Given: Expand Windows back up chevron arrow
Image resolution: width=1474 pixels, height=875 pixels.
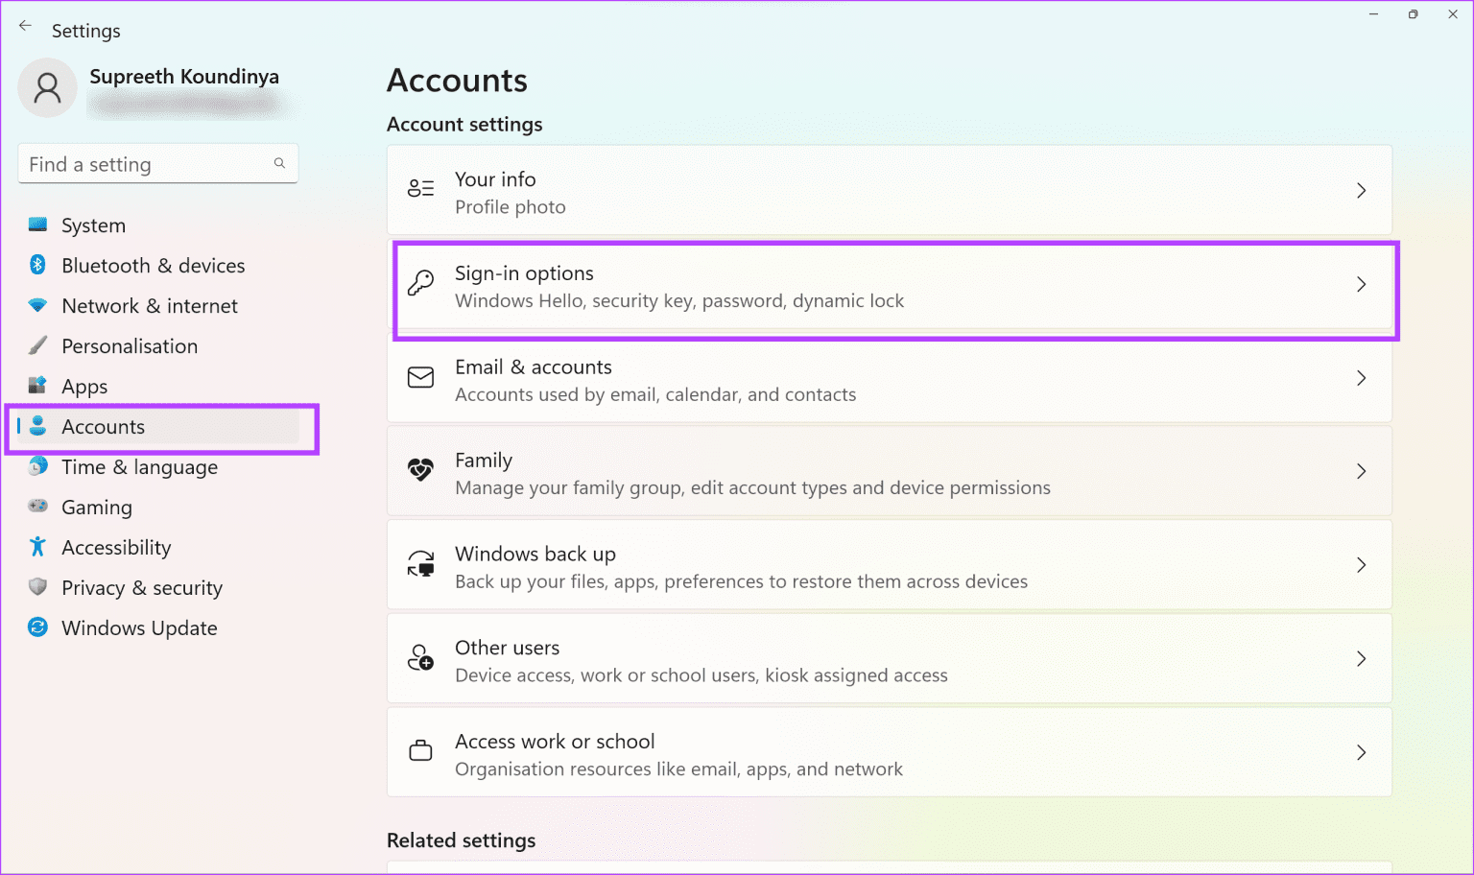Looking at the screenshot, I should point(1361,565).
